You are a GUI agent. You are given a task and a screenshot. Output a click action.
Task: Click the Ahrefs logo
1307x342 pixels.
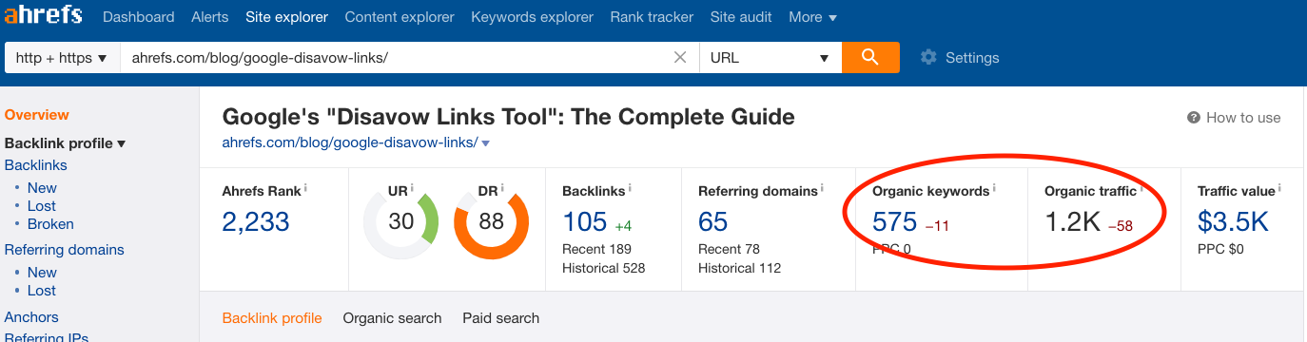pos(43,16)
